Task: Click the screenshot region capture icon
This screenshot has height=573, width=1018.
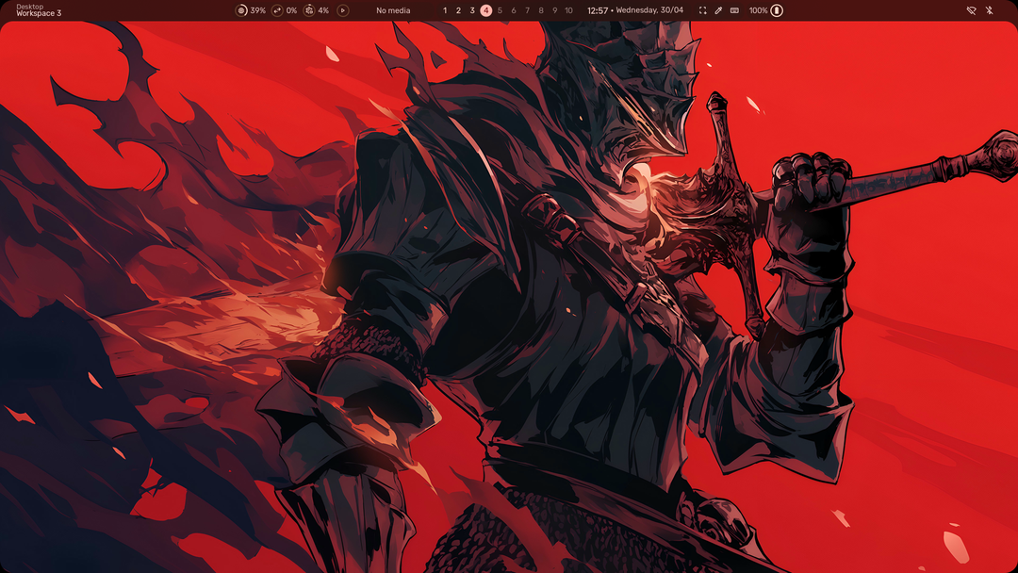Action: pos(702,10)
